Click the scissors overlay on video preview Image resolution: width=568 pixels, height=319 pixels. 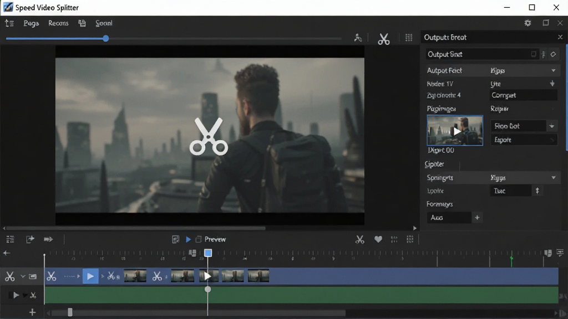[x=209, y=136]
